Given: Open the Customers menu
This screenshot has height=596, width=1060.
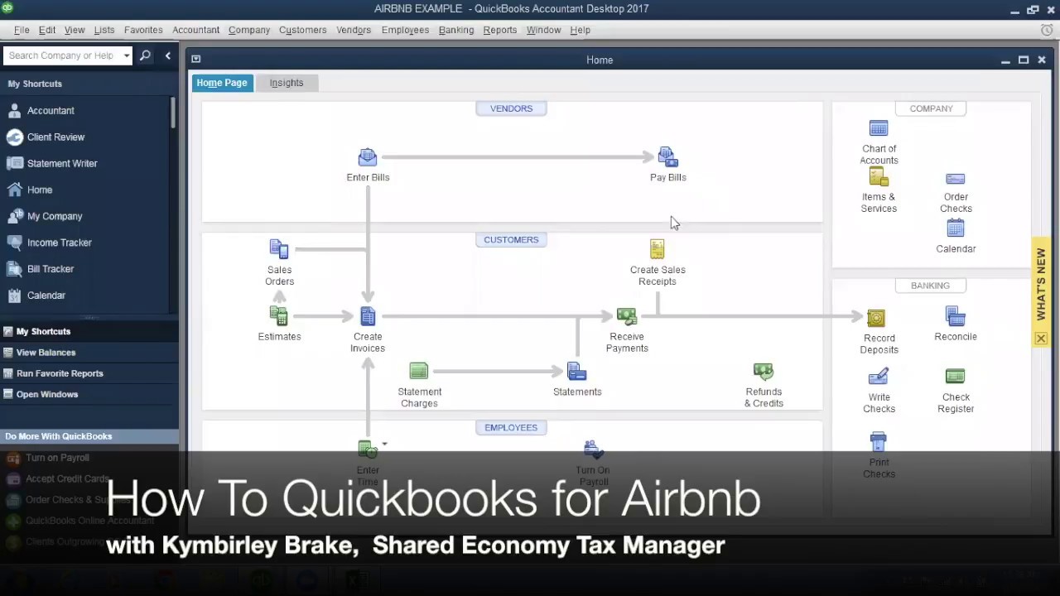Looking at the screenshot, I should [302, 30].
